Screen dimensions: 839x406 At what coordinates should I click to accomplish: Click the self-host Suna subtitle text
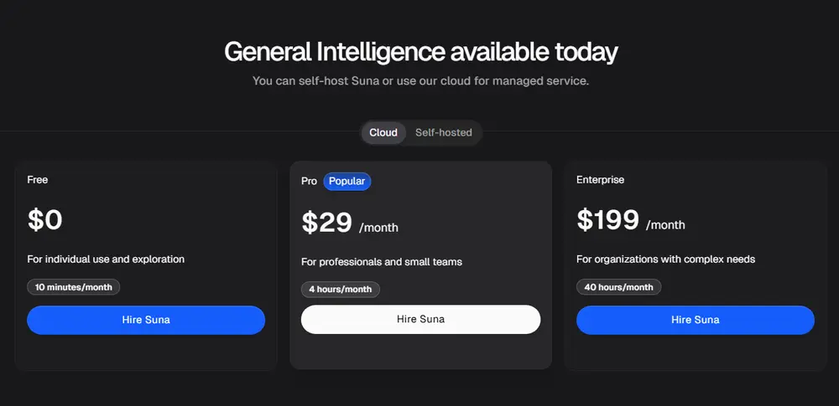click(420, 82)
